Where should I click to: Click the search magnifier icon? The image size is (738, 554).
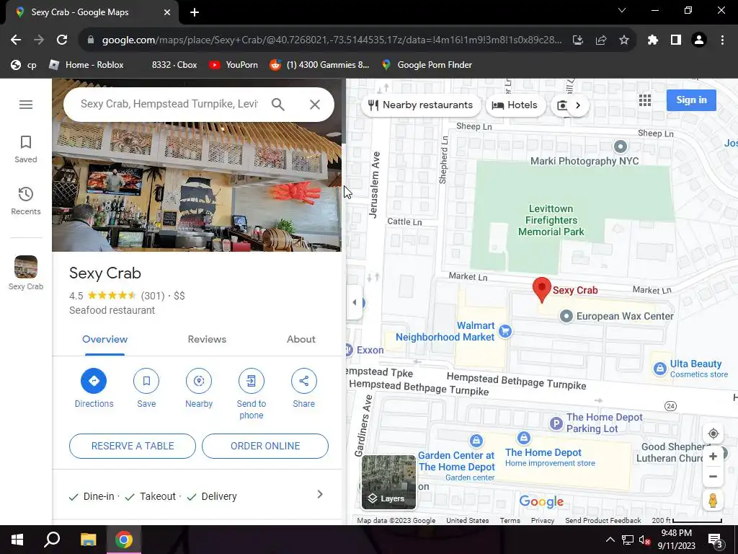click(x=278, y=104)
